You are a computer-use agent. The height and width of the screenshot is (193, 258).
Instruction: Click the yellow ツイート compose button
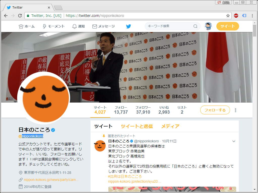(x=227, y=26)
